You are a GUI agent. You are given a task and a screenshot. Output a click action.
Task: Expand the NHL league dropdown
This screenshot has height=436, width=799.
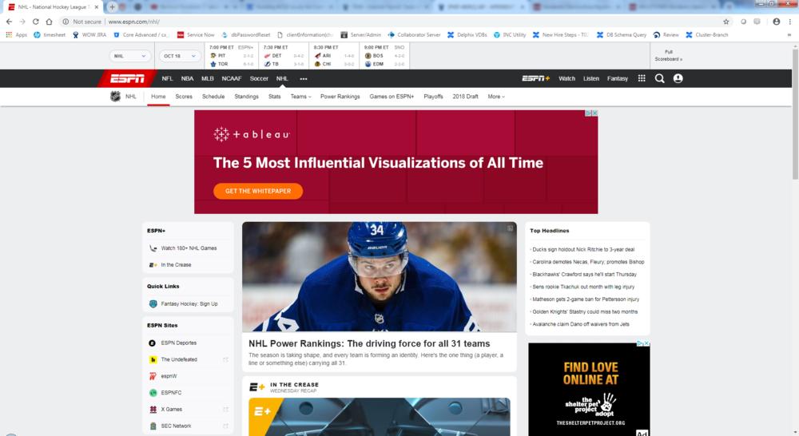129,56
